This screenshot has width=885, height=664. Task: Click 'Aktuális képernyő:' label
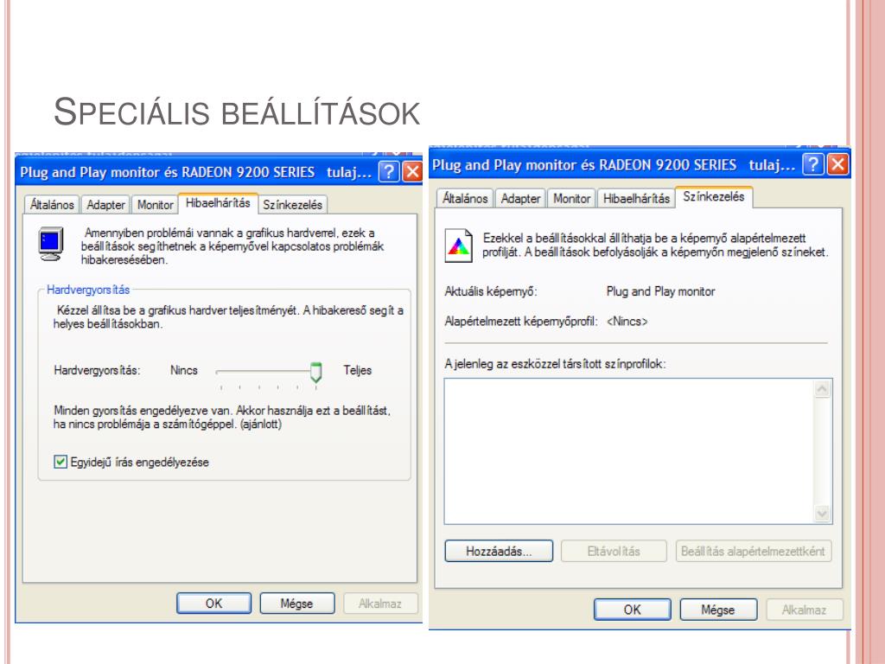[491, 291]
